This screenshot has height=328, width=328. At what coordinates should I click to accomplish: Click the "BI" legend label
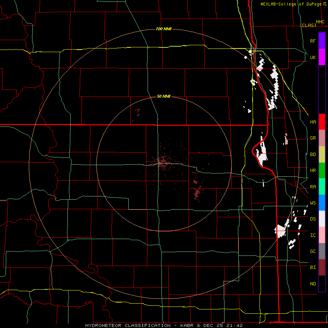(x=313, y=268)
